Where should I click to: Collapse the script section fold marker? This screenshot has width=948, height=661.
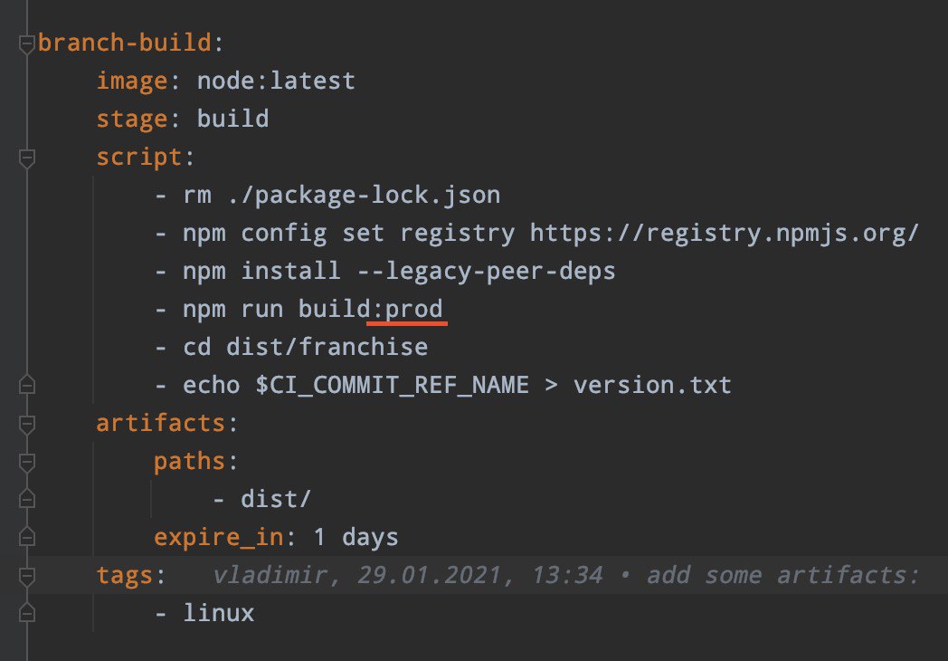[27, 158]
